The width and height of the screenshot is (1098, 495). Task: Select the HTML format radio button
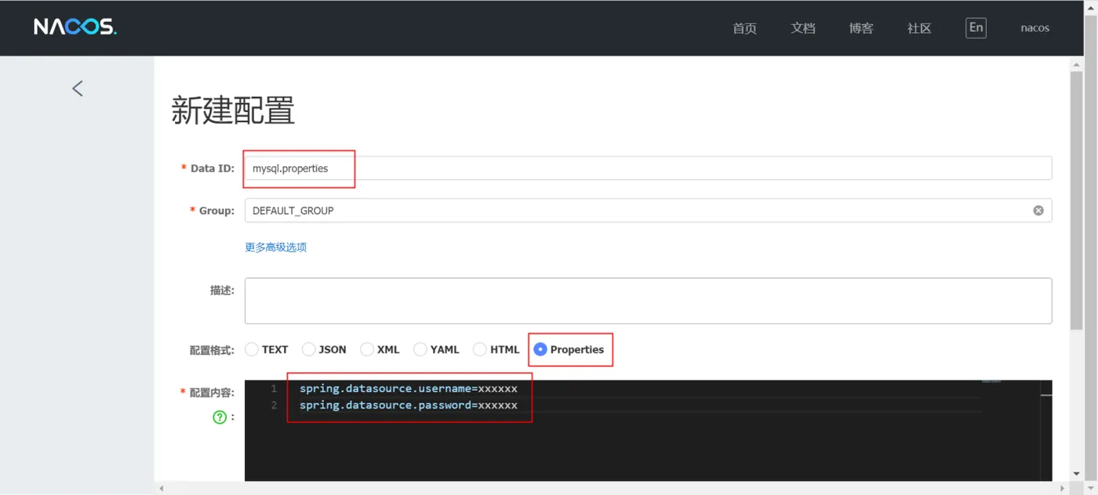(480, 349)
